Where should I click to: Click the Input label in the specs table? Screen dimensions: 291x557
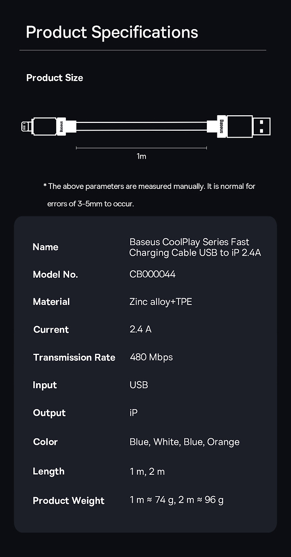[45, 385]
